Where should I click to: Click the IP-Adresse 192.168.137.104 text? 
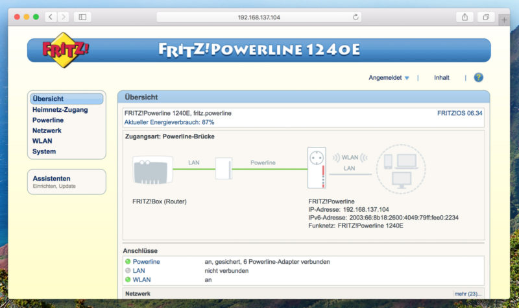pyautogui.click(x=348, y=209)
